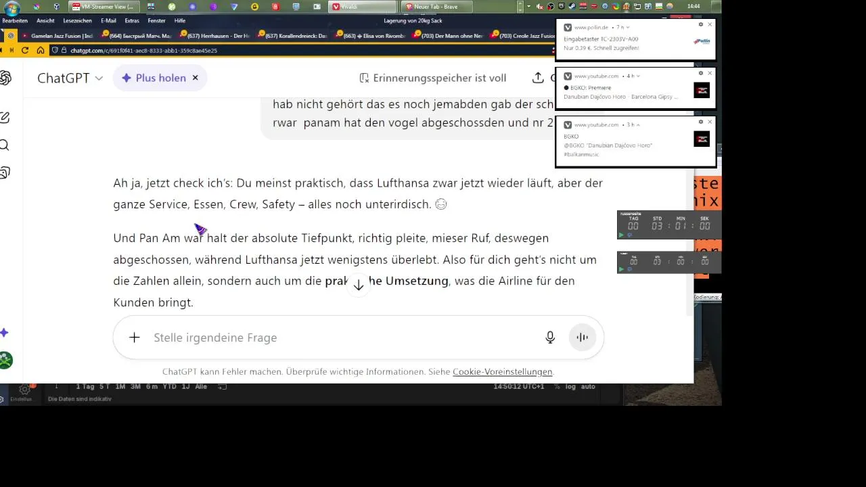The width and height of the screenshot is (866, 487).
Task: Activate the microphone dictation icon
Action: pos(550,338)
